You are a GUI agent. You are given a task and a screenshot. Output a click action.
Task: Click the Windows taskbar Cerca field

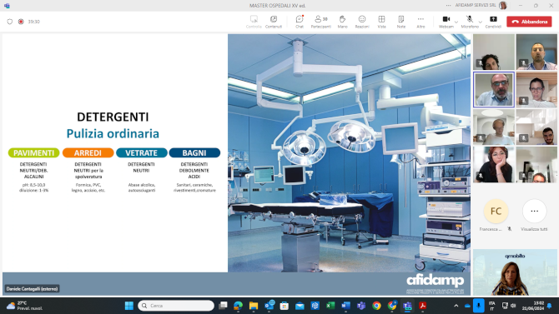176,306
